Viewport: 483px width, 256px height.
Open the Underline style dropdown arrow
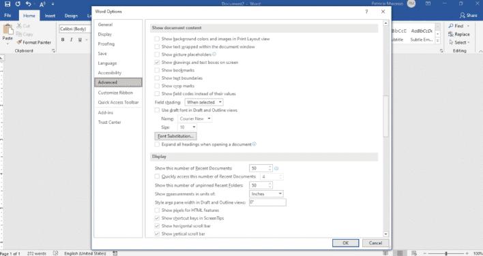point(86,39)
